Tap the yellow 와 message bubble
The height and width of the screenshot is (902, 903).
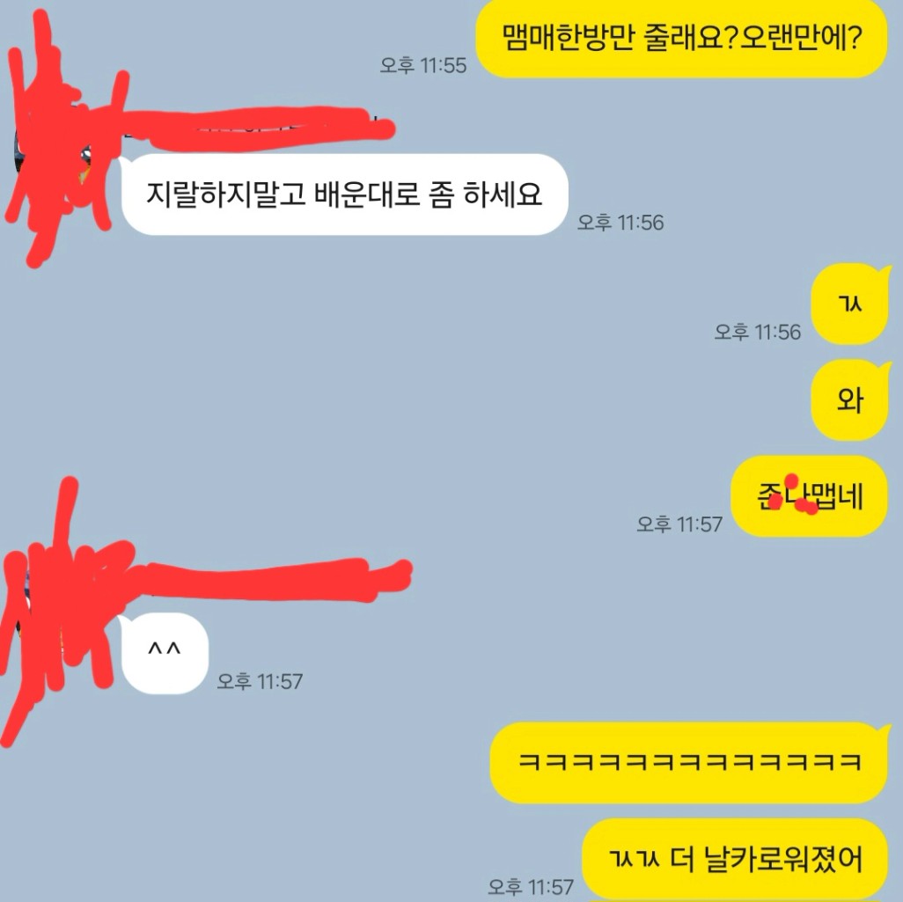[850, 400]
